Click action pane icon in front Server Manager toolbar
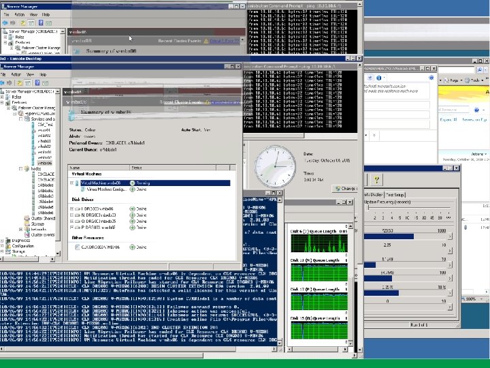 (x=46, y=83)
